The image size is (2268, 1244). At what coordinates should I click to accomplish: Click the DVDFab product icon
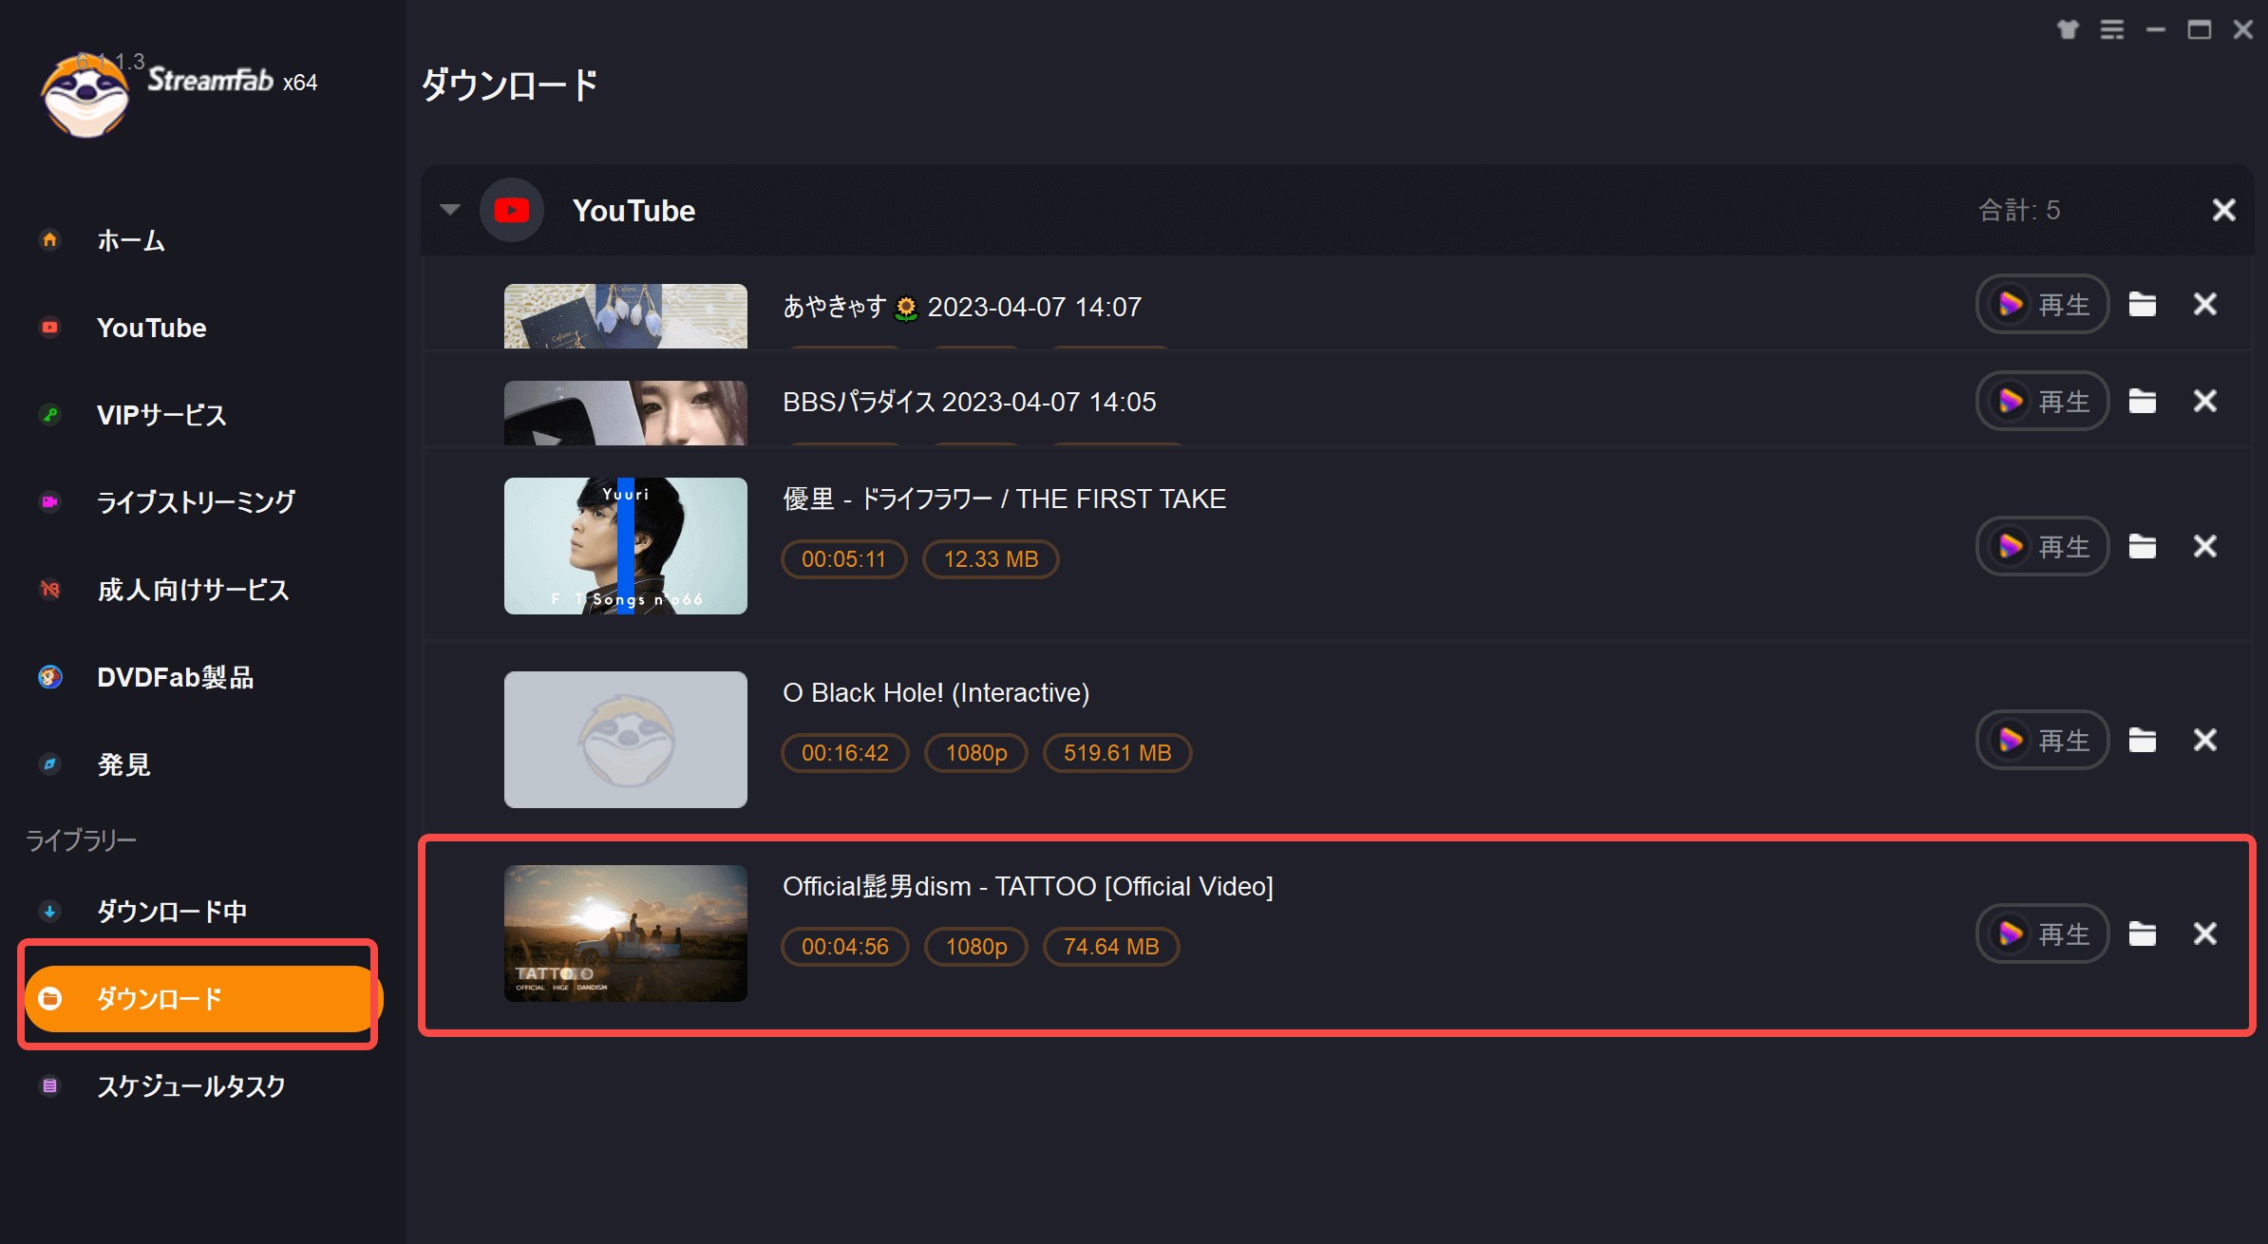point(50,677)
